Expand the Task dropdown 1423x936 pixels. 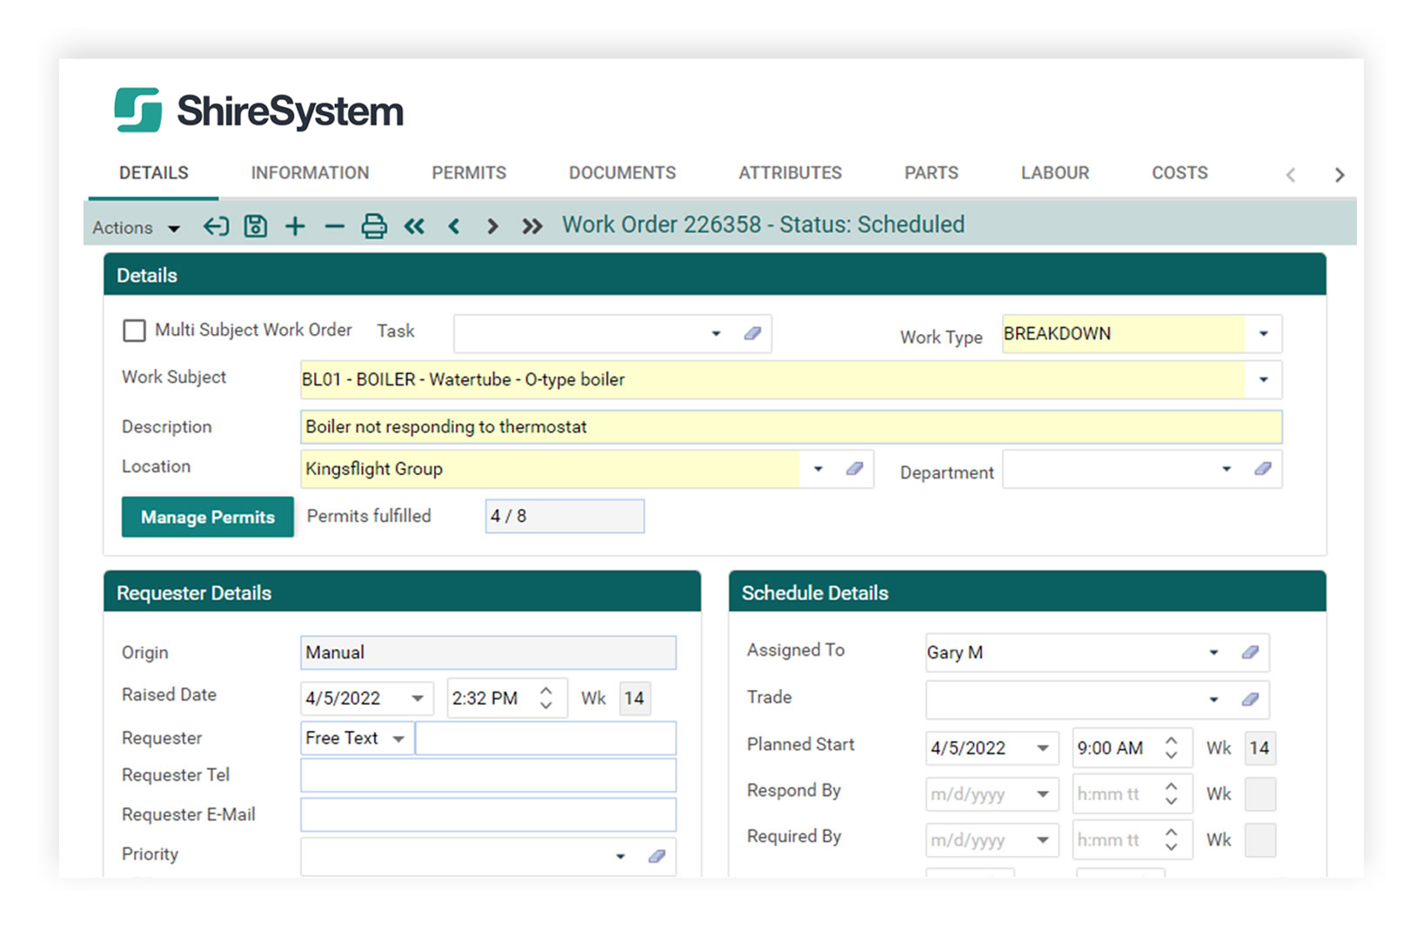tap(716, 333)
